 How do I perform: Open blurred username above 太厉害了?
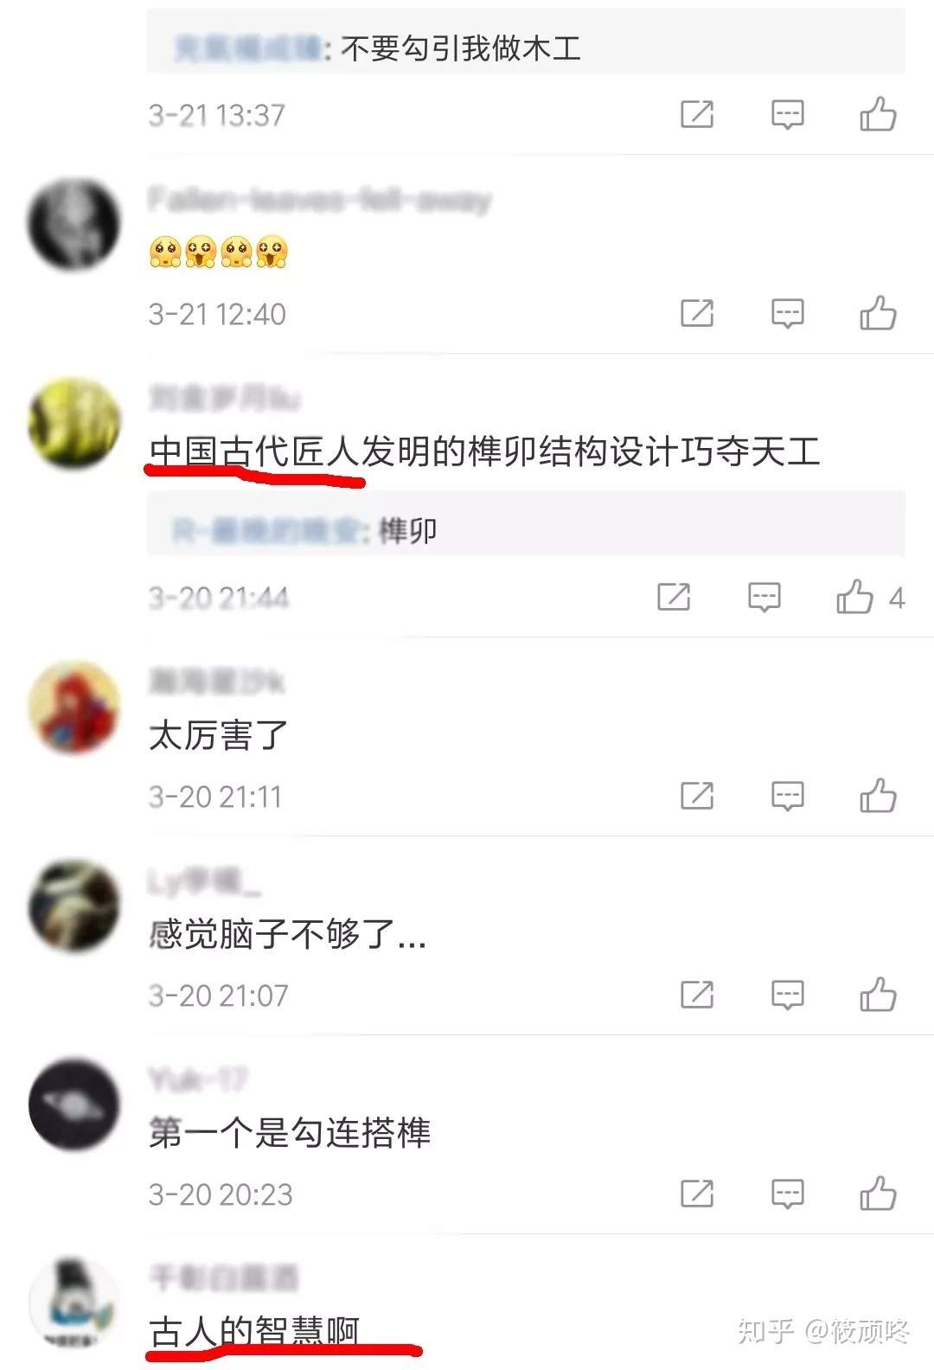click(x=216, y=682)
